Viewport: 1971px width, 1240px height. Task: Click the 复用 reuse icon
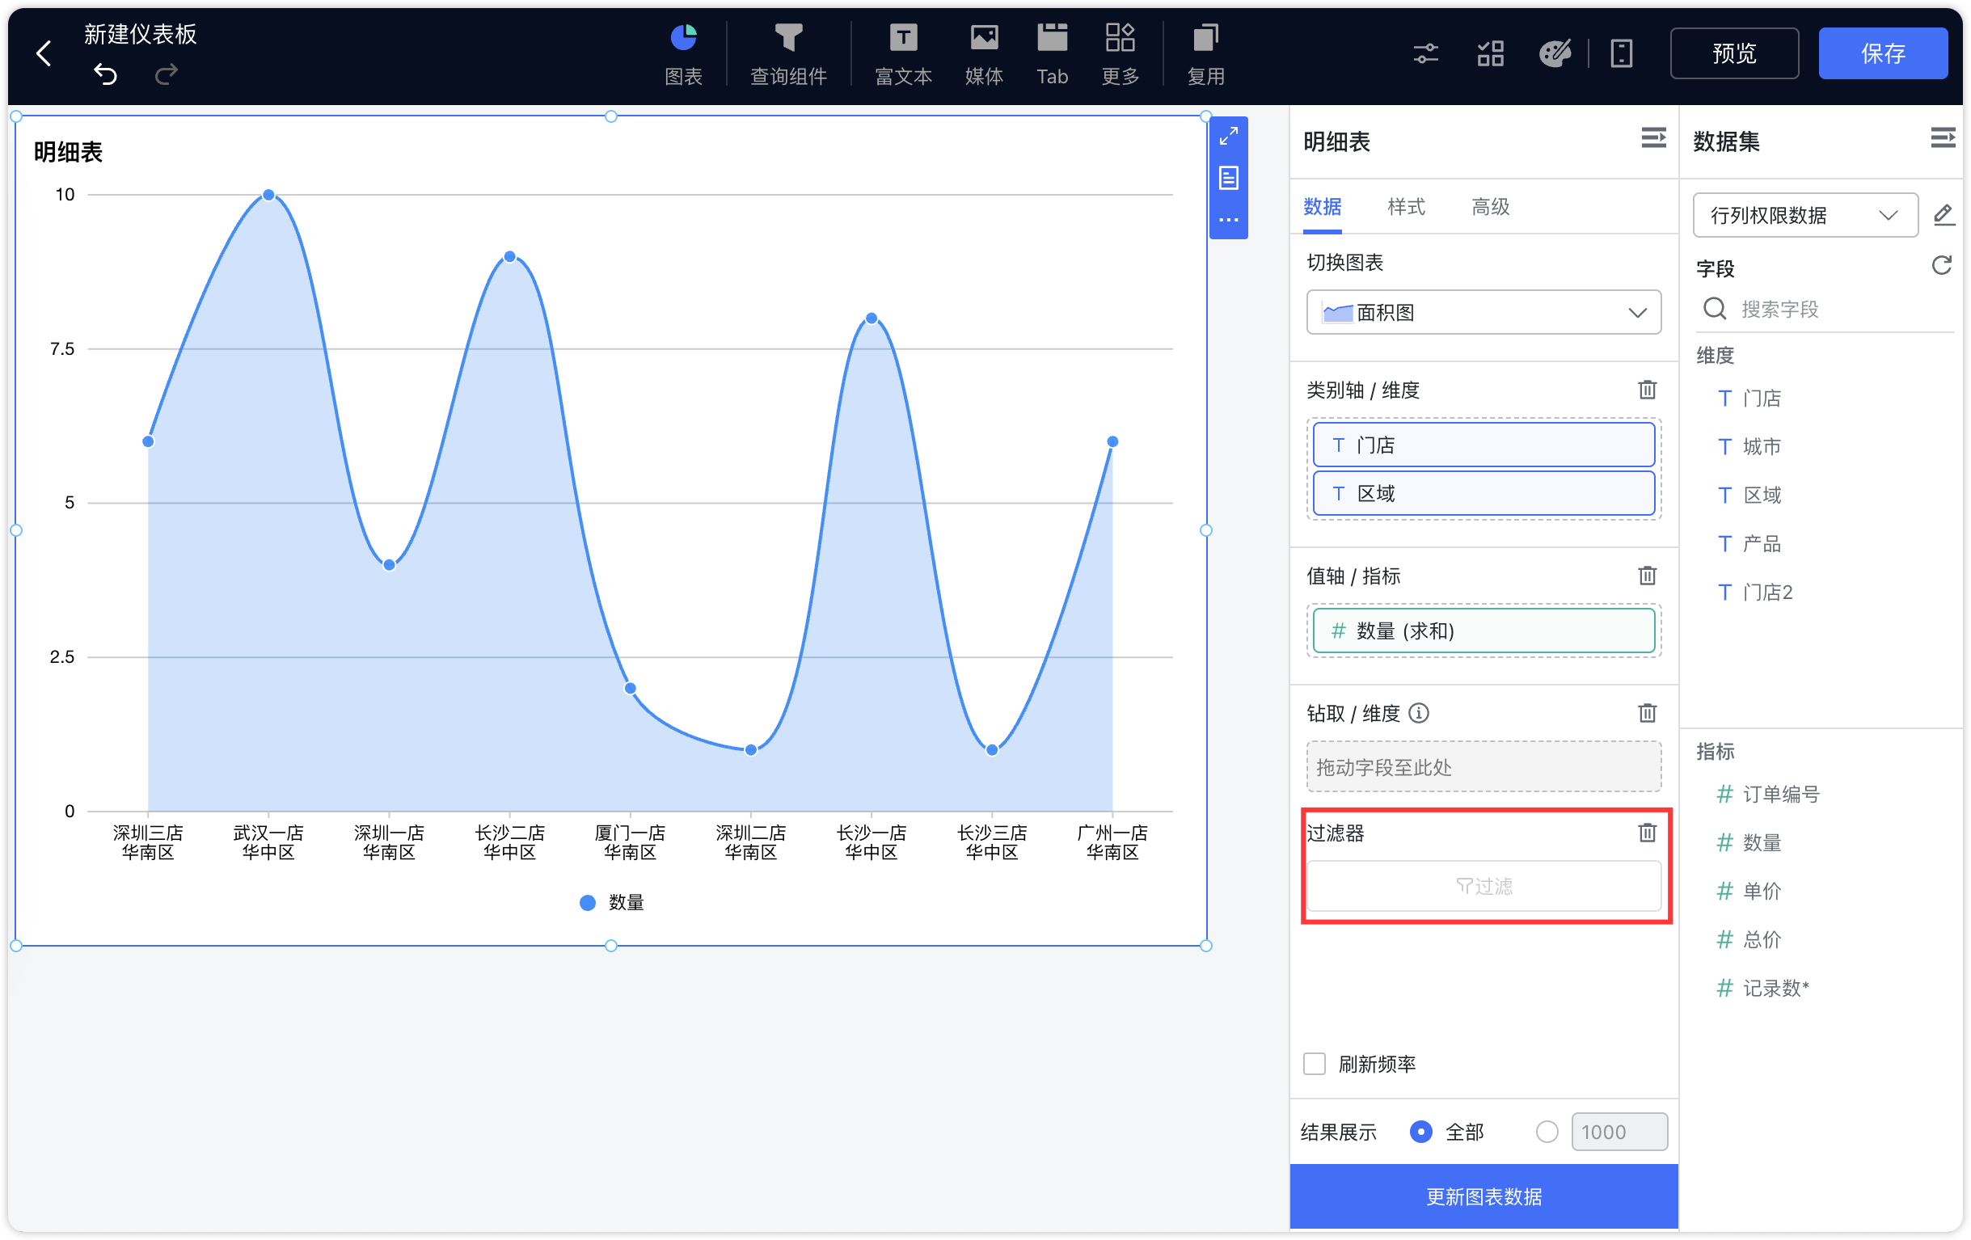coord(1205,54)
